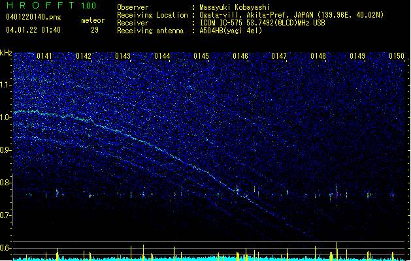Click the HROFFT 1.0.0 title text
This screenshot has width=411, height=261.
(x=52, y=5)
